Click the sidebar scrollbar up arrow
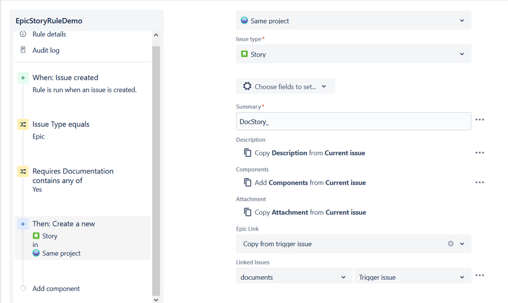 [156, 35]
